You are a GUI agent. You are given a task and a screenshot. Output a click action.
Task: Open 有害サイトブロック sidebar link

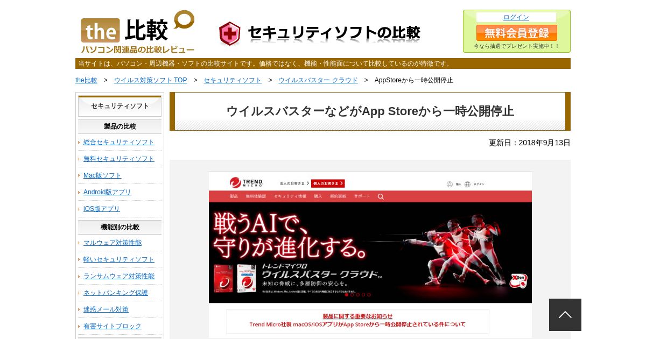pos(113,326)
